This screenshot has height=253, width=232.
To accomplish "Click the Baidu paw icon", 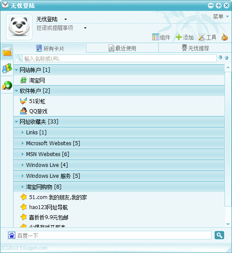I will pyautogui.click(x=12, y=236).
